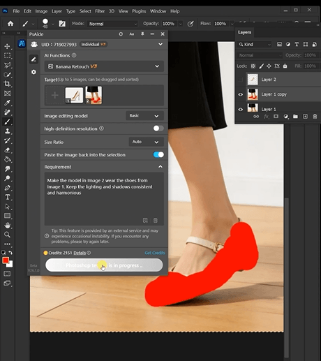Select the Clone Stamp tool
The image size is (321, 361).
point(7,131)
